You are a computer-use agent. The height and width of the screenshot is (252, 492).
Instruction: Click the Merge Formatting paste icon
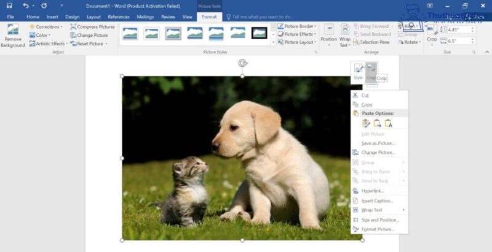[377, 123]
